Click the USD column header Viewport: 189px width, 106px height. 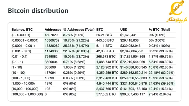124,30
